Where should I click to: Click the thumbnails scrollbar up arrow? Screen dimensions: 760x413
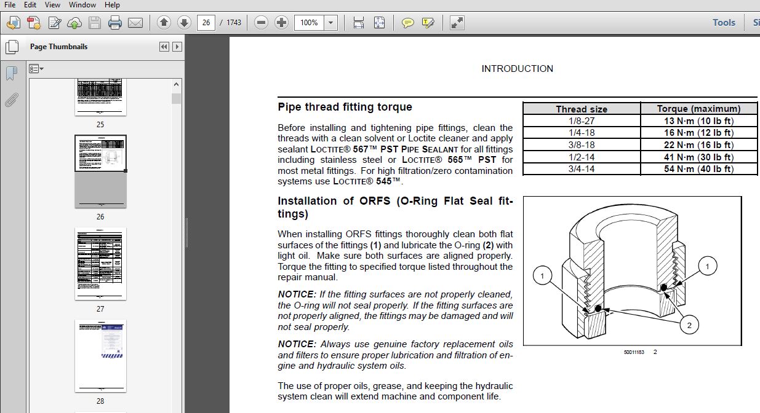click(x=177, y=85)
